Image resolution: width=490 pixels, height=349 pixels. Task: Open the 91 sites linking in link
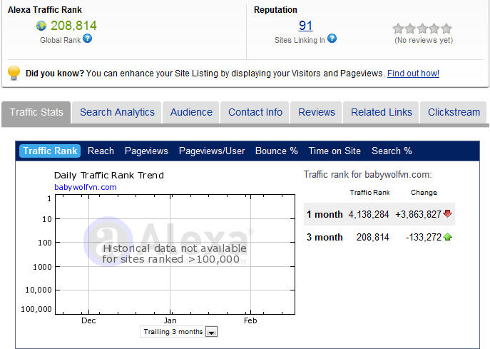click(x=305, y=25)
